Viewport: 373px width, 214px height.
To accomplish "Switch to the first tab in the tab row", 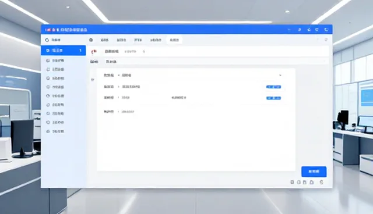I will (104, 40).
